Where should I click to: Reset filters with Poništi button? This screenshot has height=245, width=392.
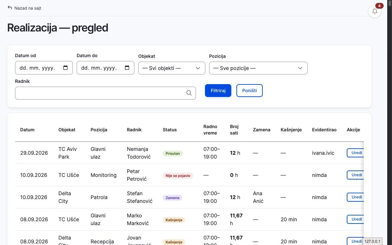250,91
